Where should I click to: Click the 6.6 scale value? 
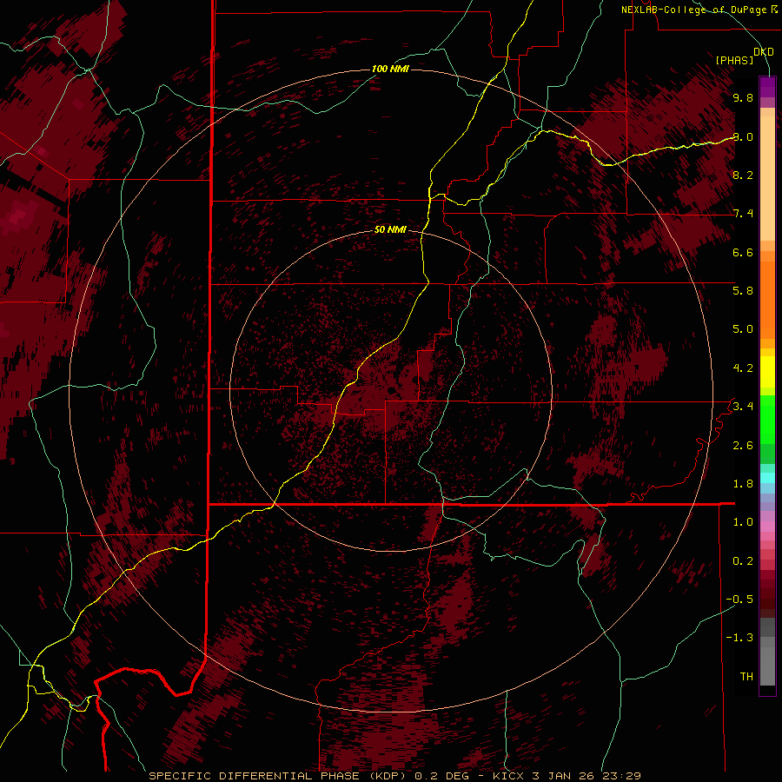(x=743, y=252)
